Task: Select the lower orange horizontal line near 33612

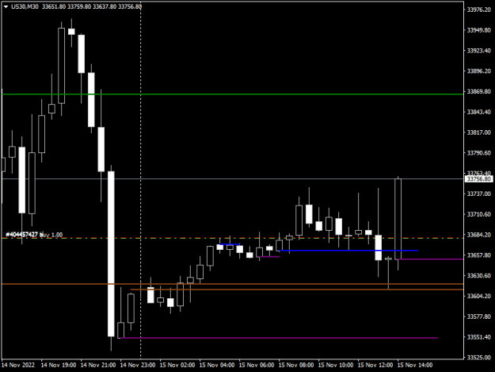Action: coord(297,290)
